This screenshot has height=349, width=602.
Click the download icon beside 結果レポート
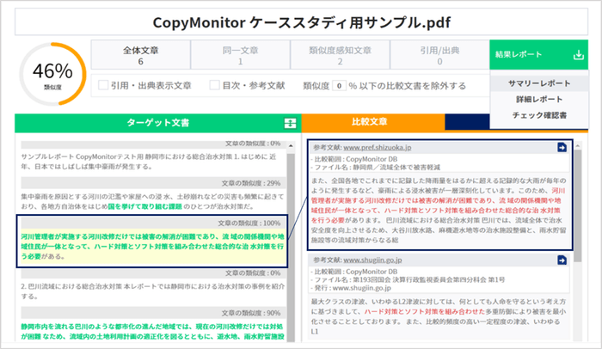click(576, 56)
